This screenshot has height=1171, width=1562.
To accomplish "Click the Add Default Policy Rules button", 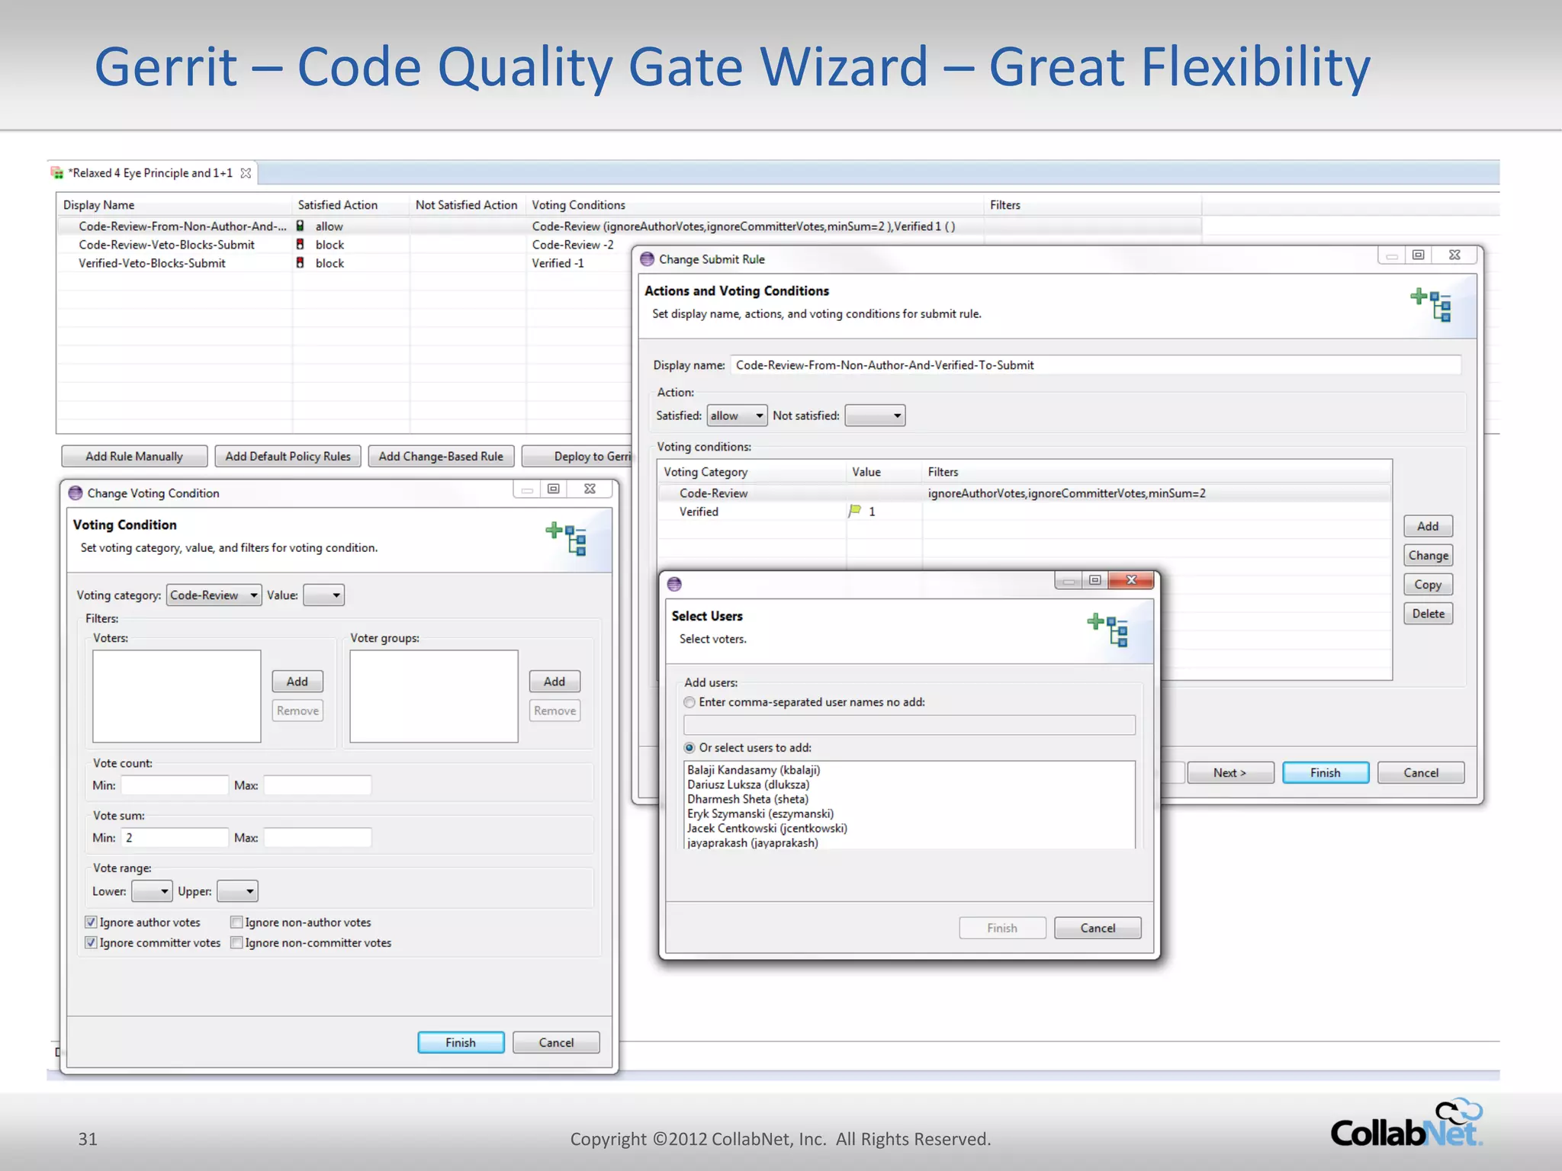I will pos(288,456).
